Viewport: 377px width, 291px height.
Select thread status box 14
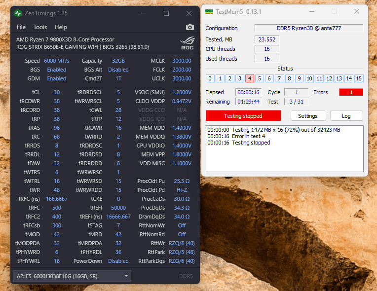(349, 78)
